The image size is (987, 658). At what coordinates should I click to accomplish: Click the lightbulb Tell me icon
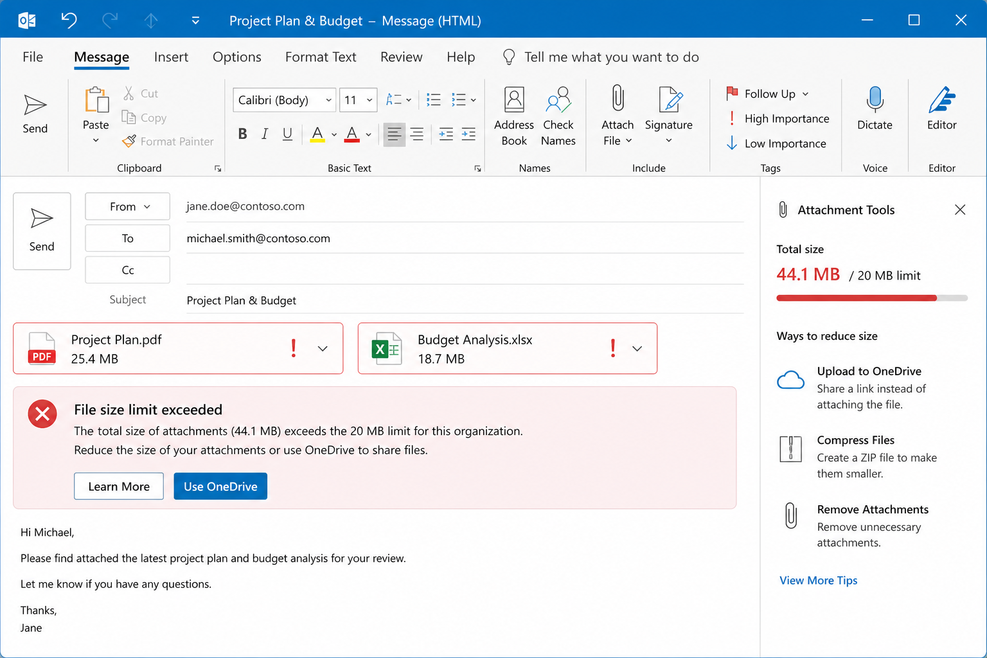pyautogui.click(x=509, y=57)
